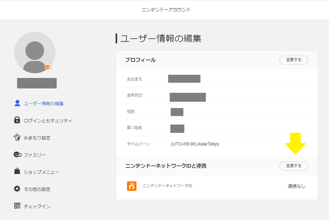This screenshot has height=220, width=329.
Task: Open the ログインとセキュリティ menu item
Action: (48, 121)
